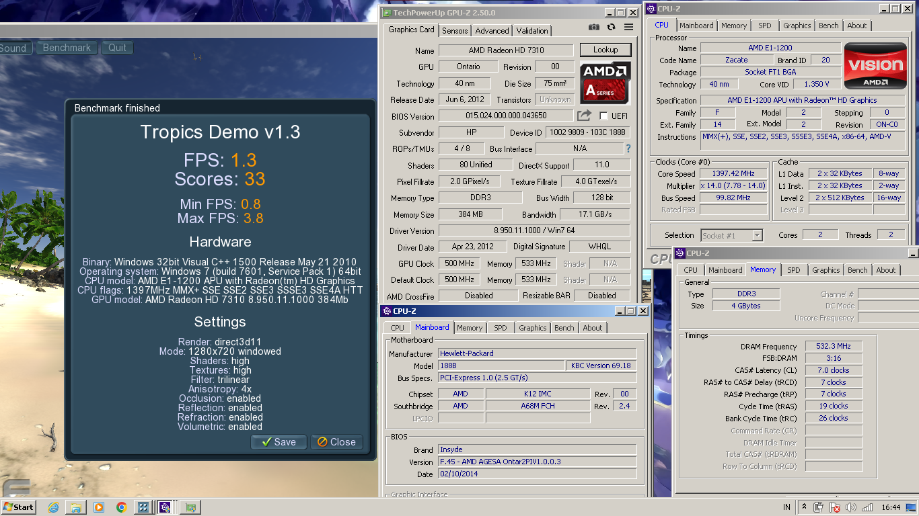The height and width of the screenshot is (516, 919).
Task: Click the Southbridge model A68M FCH
Action: click(538, 406)
